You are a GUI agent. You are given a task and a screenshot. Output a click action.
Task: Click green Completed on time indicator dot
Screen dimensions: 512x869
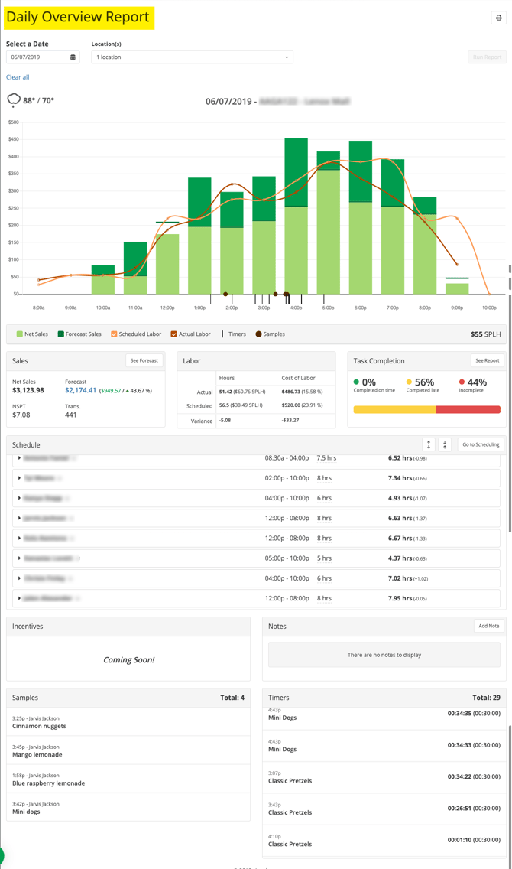[x=356, y=382]
